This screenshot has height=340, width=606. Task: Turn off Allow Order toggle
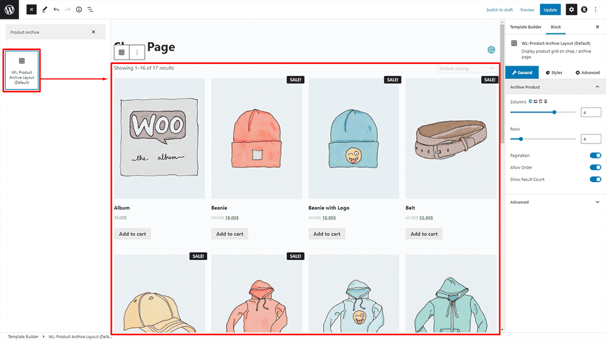595,168
